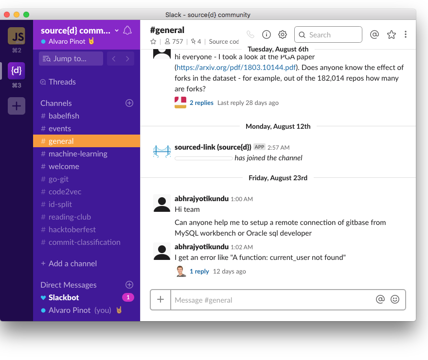Open the welcome channel
Image resolution: width=428 pixels, height=360 pixels.
(87, 166)
